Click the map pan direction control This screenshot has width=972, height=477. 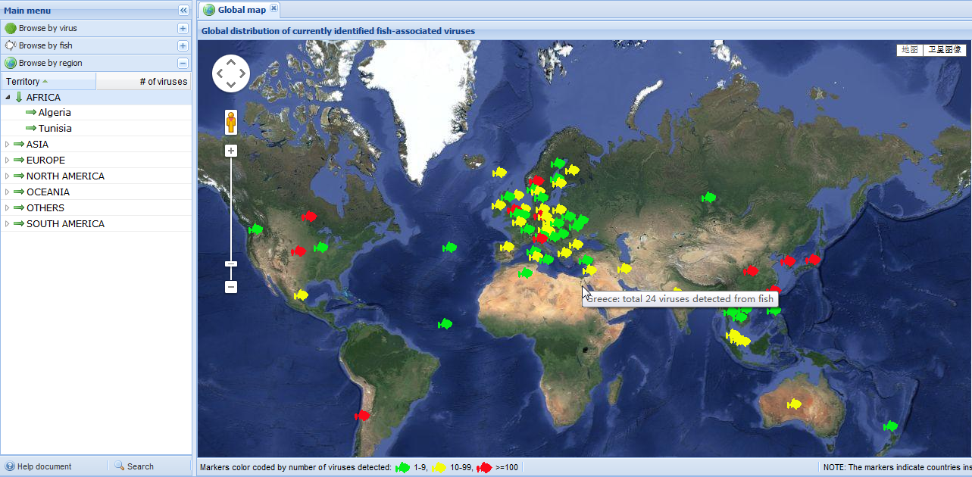point(231,73)
